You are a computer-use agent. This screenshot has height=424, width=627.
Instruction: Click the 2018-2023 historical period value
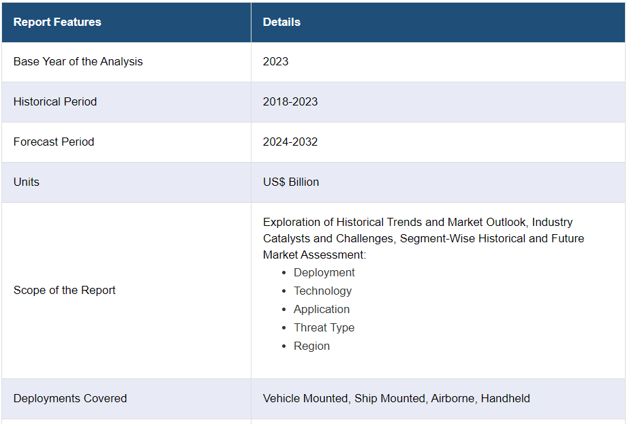point(290,101)
